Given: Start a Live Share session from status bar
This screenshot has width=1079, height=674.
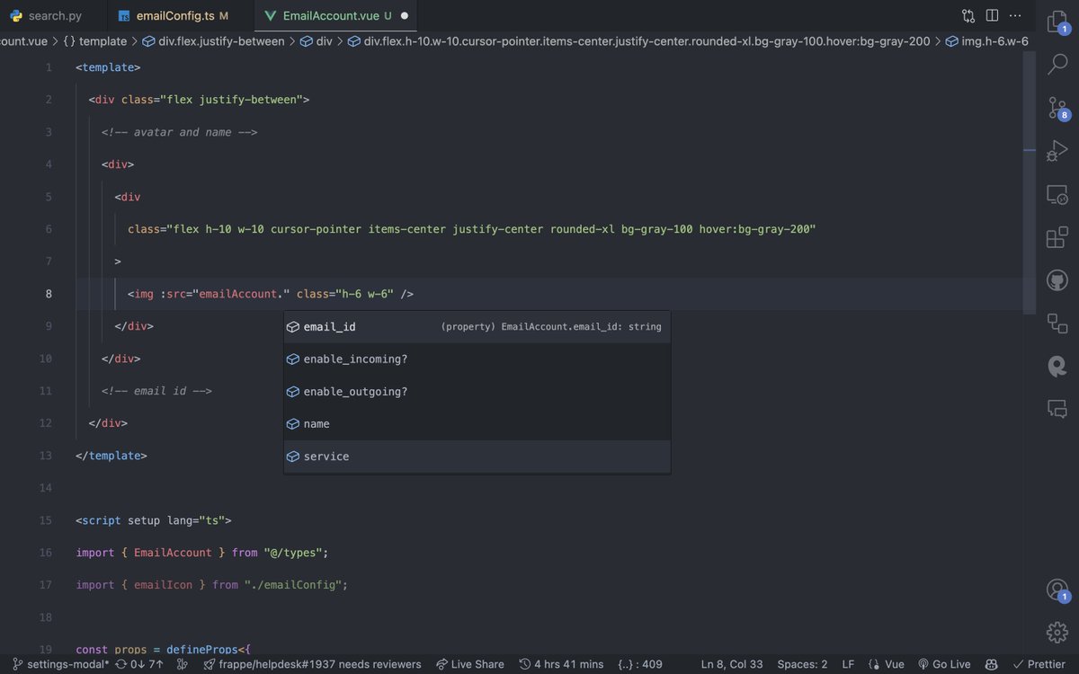Looking at the screenshot, I should (470, 664).
